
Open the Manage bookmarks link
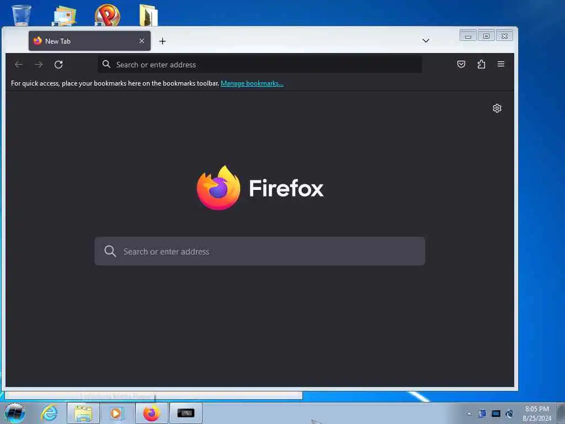252,83
